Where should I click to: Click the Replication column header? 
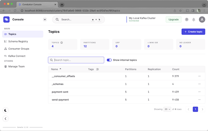coord(154,69)
